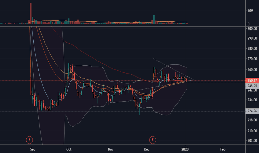Click the 224.96 support level label

point(252,111)
